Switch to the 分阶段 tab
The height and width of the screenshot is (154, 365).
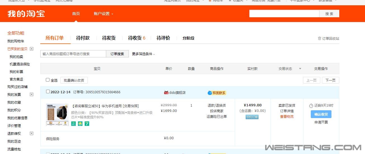[x=188, y=38]
